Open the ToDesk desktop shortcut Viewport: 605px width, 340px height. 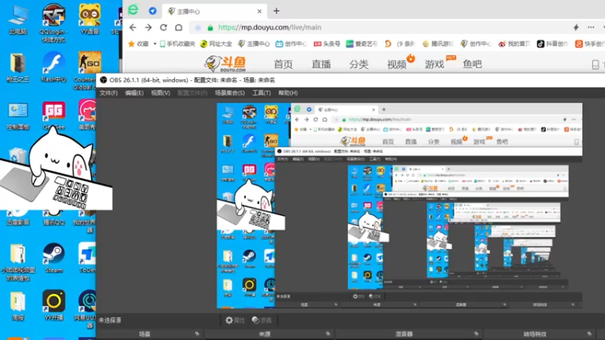[x=87, y=258]
